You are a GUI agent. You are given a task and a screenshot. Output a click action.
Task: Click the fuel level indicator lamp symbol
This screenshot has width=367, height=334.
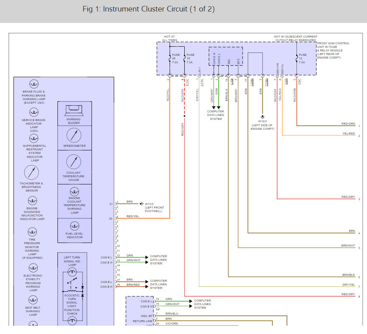[x=75, y=226]
